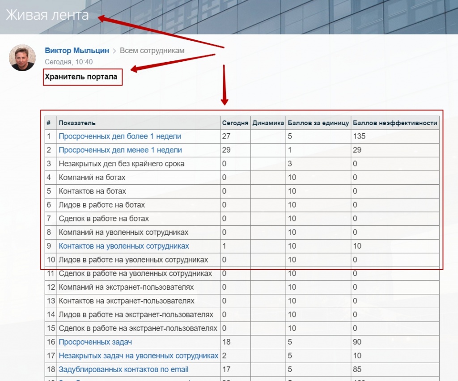458x381 pixels.
Task: Click the Живая лента page title
Action: point(47,15)
